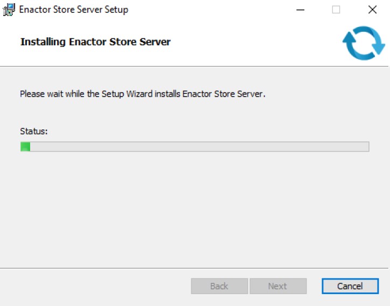Click the disabled Back button
Image resolution: width=390 pixels, height=306 pixels.
[219, 286]
